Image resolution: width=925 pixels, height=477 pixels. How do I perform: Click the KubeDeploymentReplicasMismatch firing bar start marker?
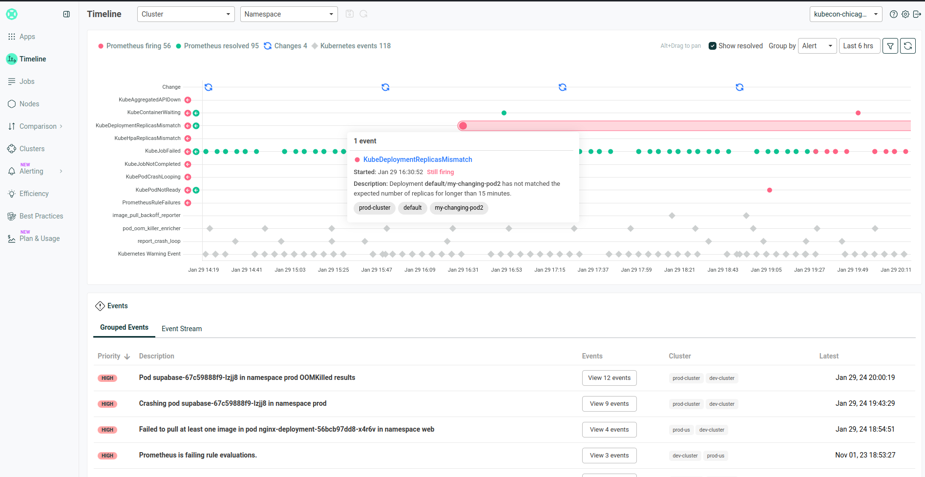point(463,126)
